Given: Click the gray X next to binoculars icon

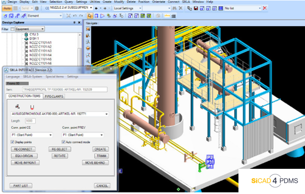Looking at the screenshot, I should pos(180,8).
